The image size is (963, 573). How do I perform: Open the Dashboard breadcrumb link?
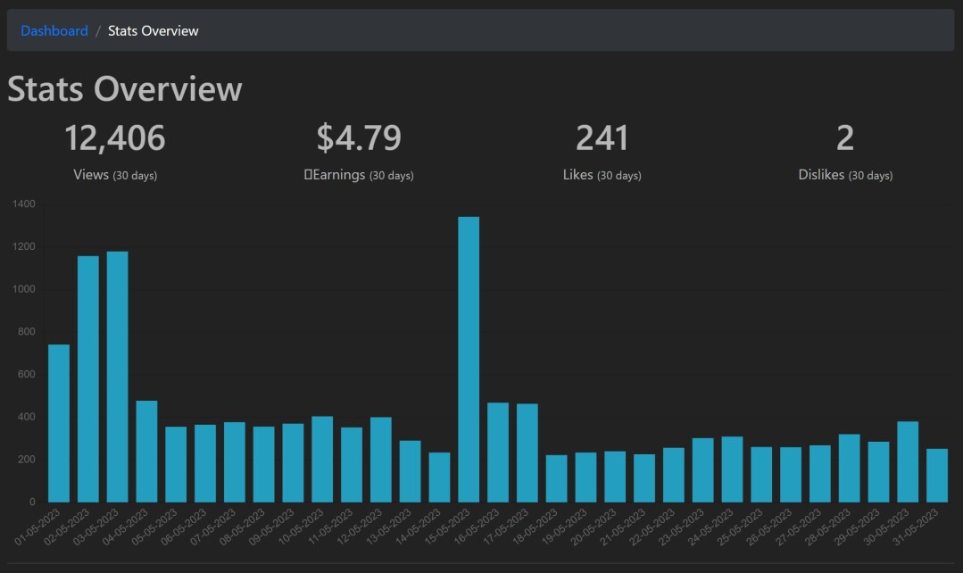(x=54, y=30)
